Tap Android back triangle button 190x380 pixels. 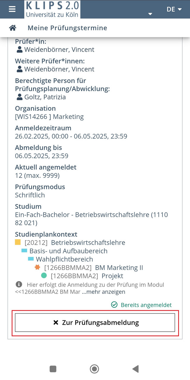point(136,369)
